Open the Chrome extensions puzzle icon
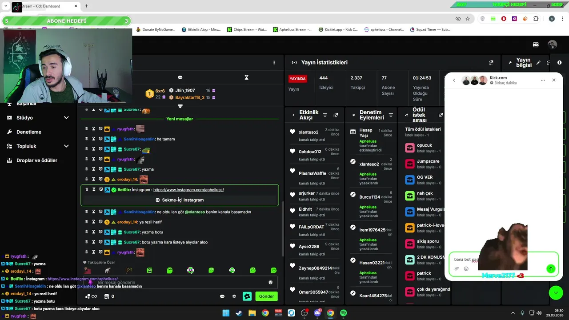This screenshot has width=569, height=320. 536,19
